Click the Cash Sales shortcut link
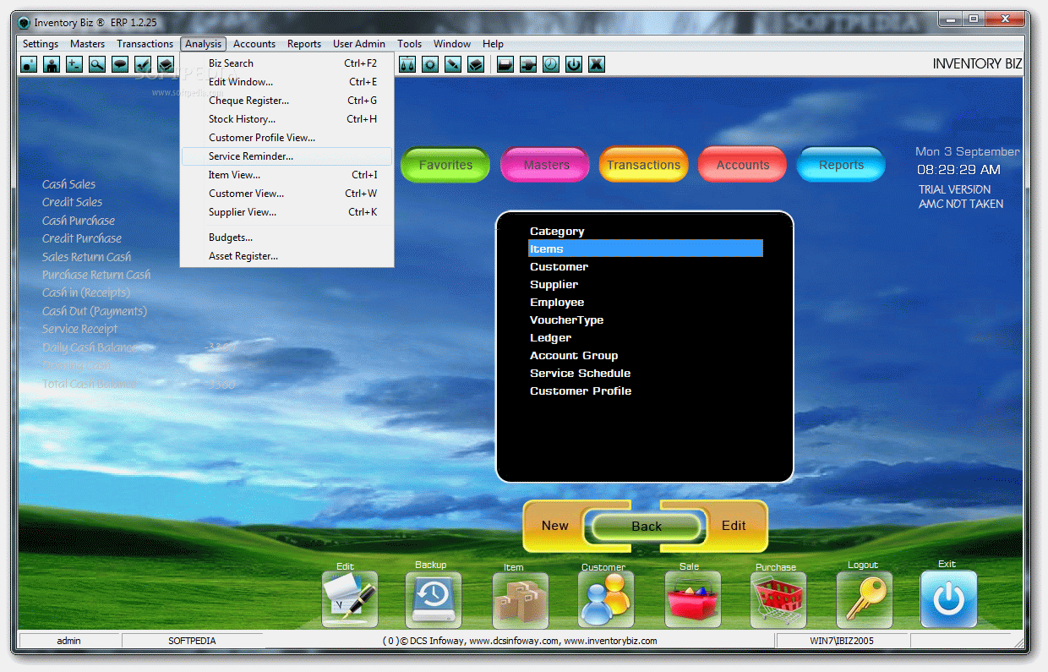Screen dimensions: 1048x672 point(68,184)
